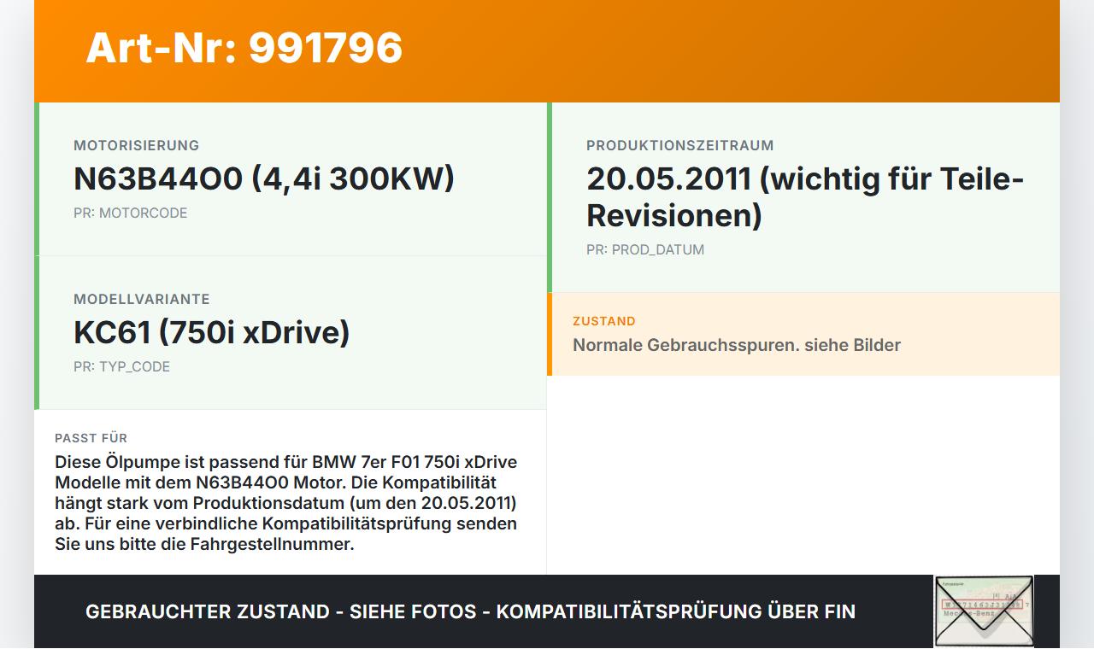Select engine code 'N63B44O0 (4,4i 300KW)'
1094x649 pixels.
[264, 178]
